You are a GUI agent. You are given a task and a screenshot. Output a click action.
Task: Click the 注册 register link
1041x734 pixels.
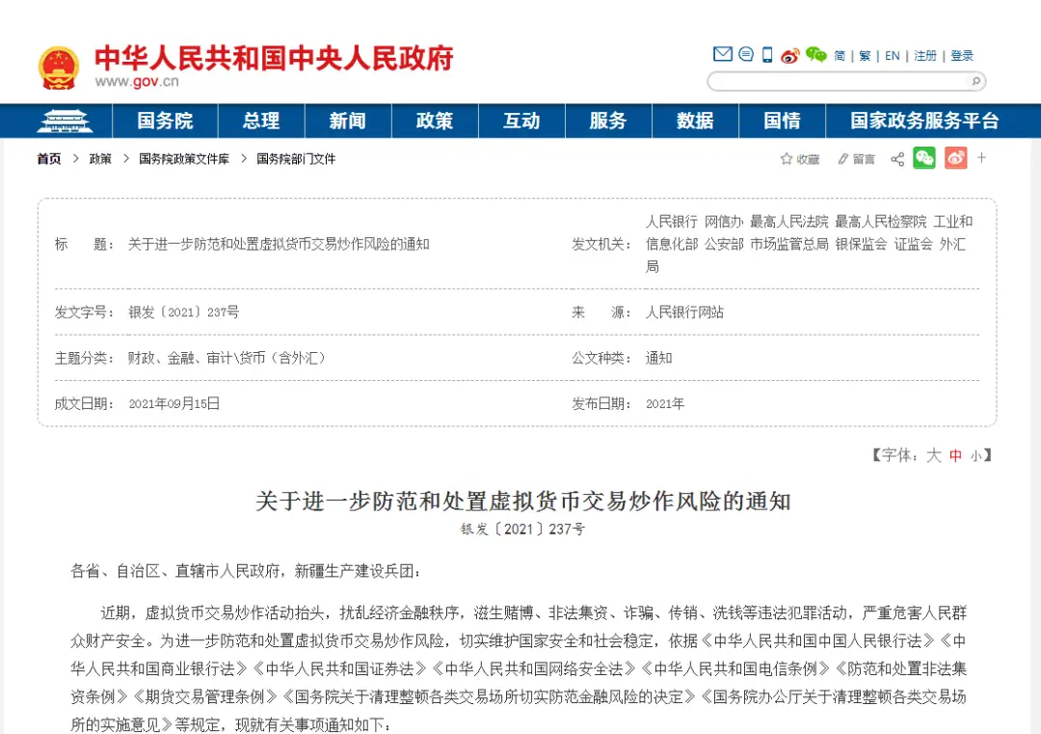click(x=924, y=56)
